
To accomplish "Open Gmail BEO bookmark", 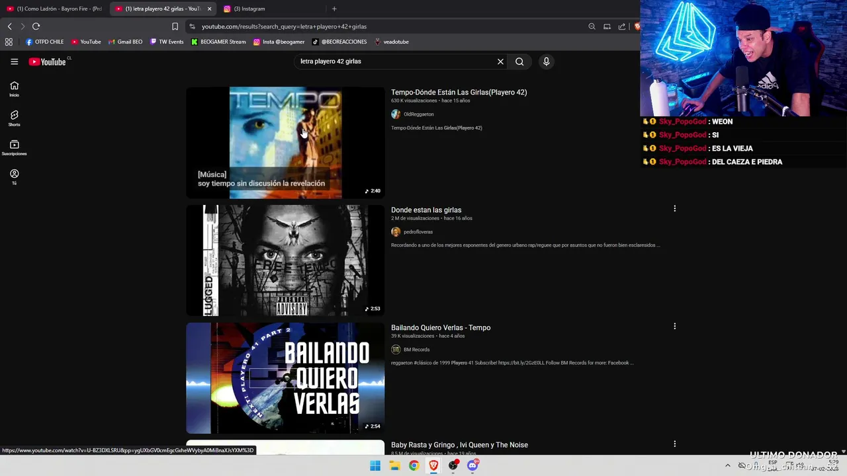I will pos(125,42).
